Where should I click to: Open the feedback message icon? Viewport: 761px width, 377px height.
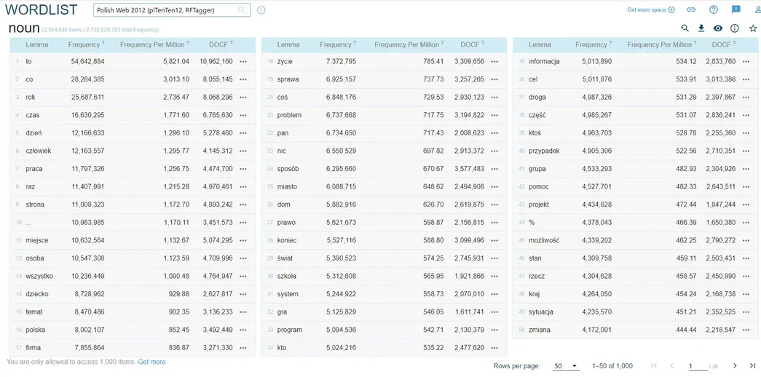click(x=736, y=9)
